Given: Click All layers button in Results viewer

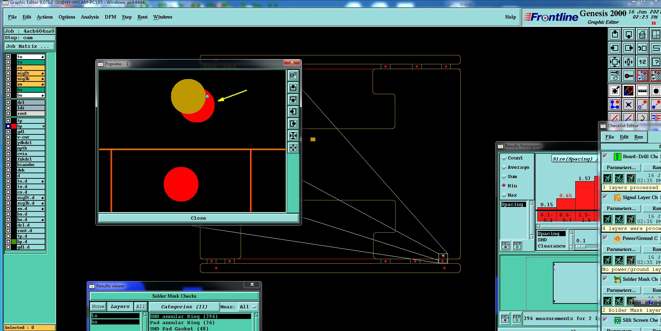Looking at the screenshot, I should [140, 307].
